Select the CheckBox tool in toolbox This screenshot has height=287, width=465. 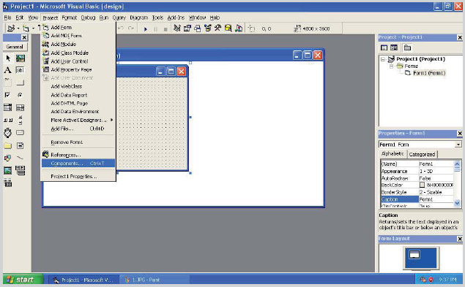[8, 95]
